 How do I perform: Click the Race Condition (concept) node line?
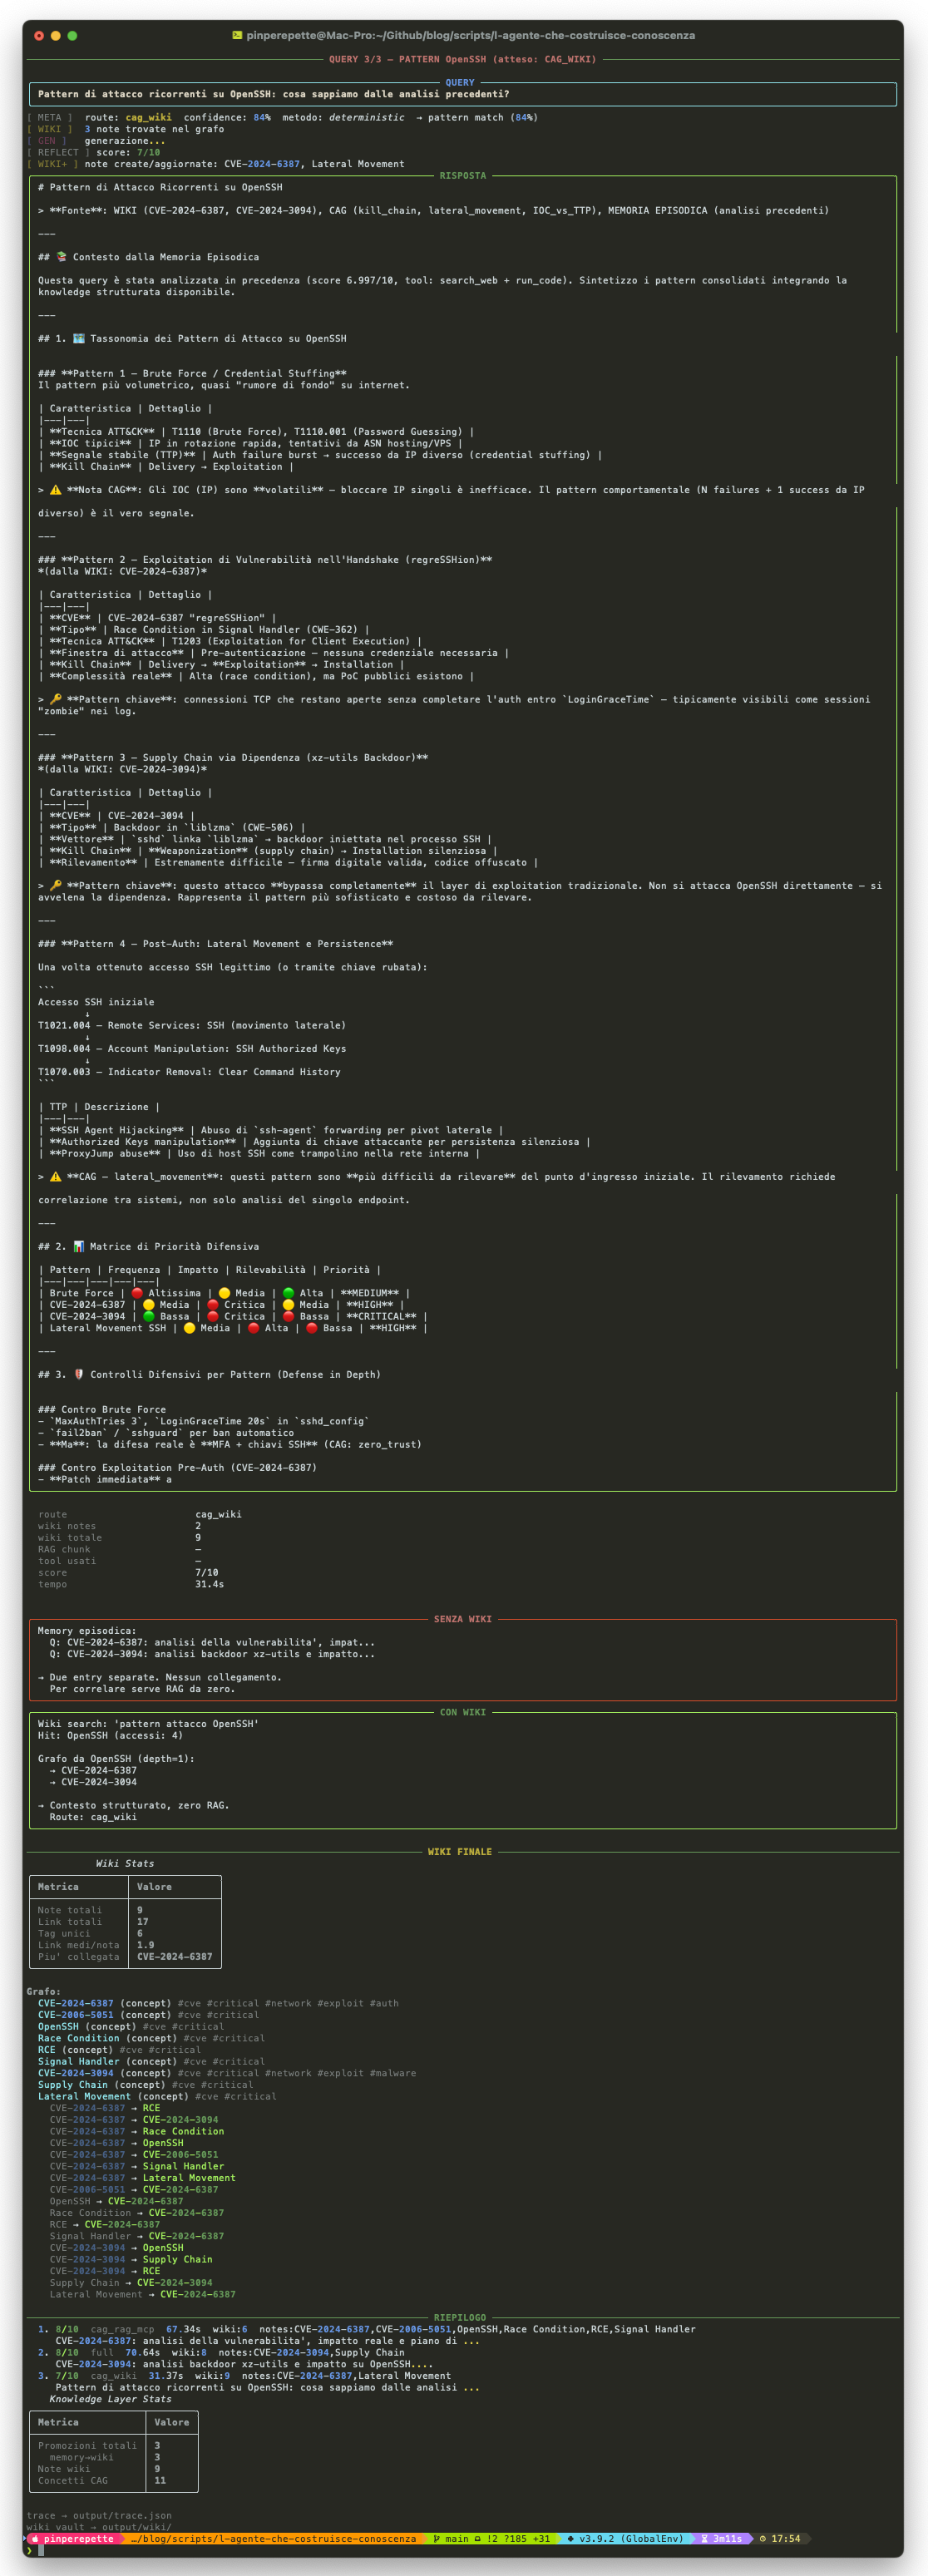151,2037
